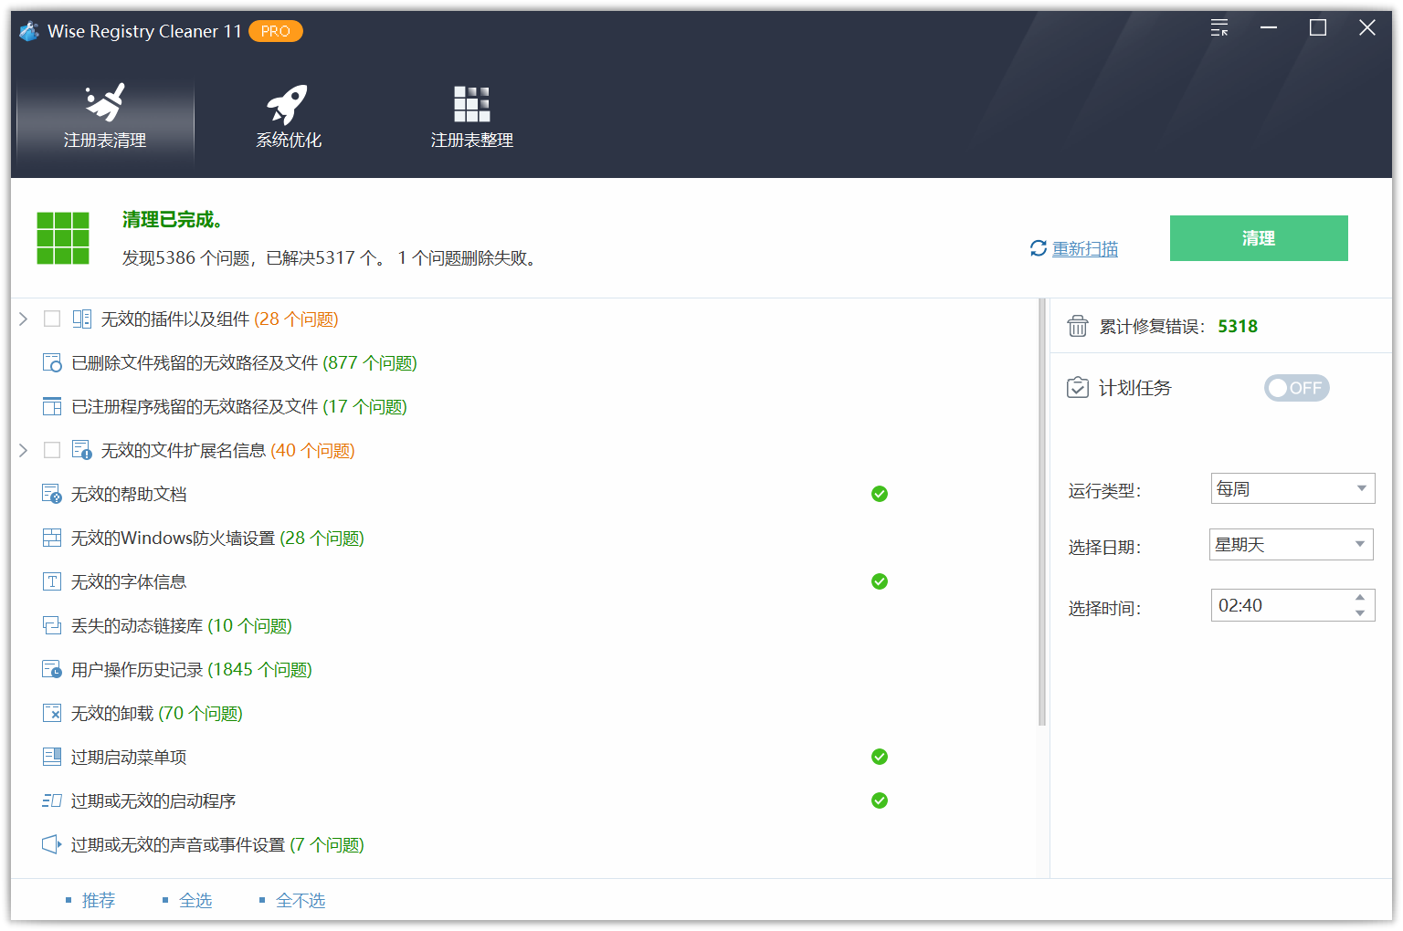Select the 丢失的动态链接库 (10 个问题) row
This screenshot has width=1403, height=931.
[525, 625]
